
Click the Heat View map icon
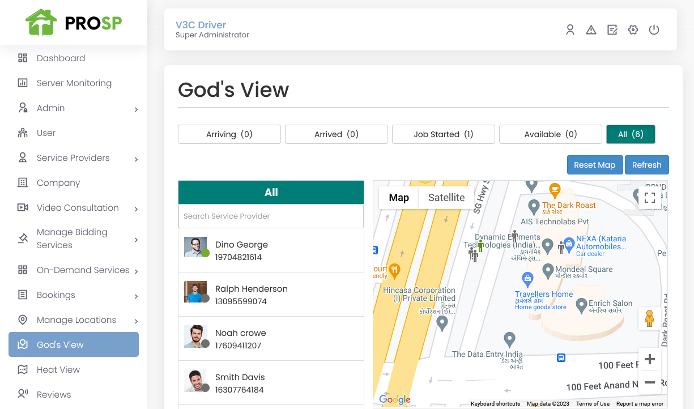(23, 369)
